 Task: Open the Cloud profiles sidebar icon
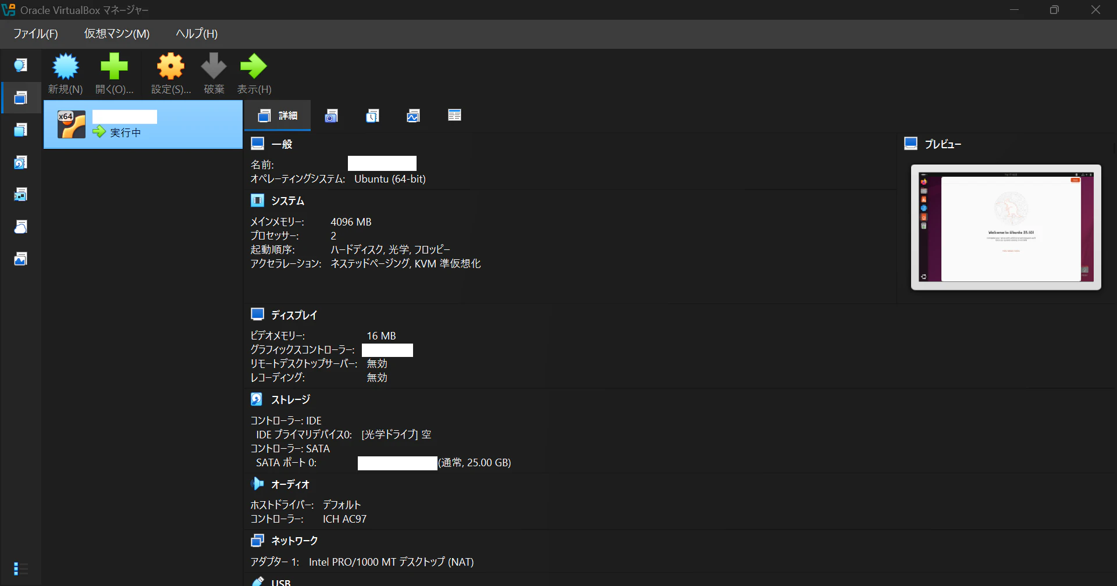pyautogui.click(x=21, y=227)
